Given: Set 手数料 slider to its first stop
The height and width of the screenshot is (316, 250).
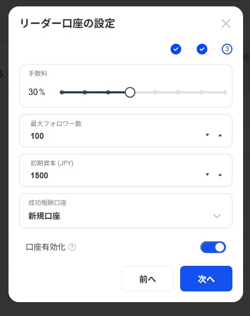Looking at the screenshot, I should [x=62, y=92].
